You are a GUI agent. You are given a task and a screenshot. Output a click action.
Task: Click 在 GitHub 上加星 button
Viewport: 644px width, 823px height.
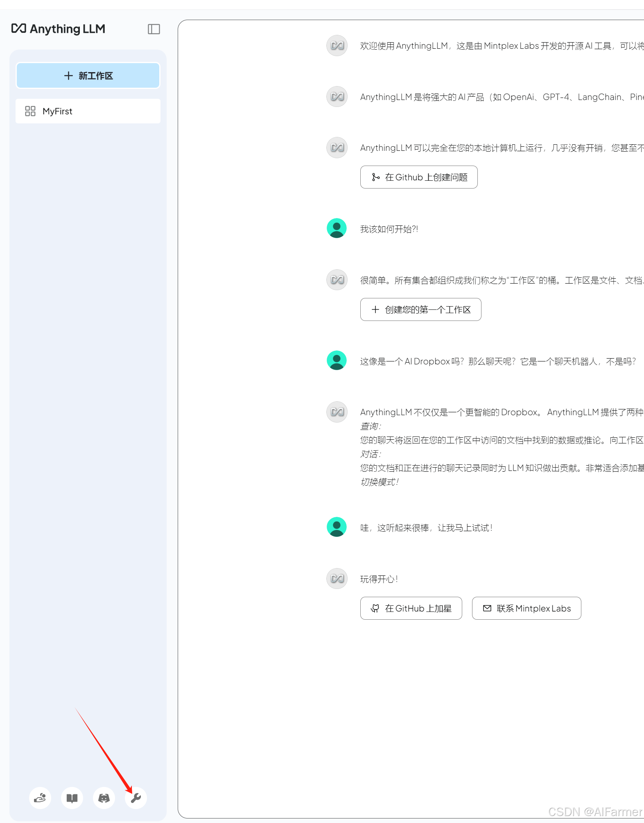[411, 608]
